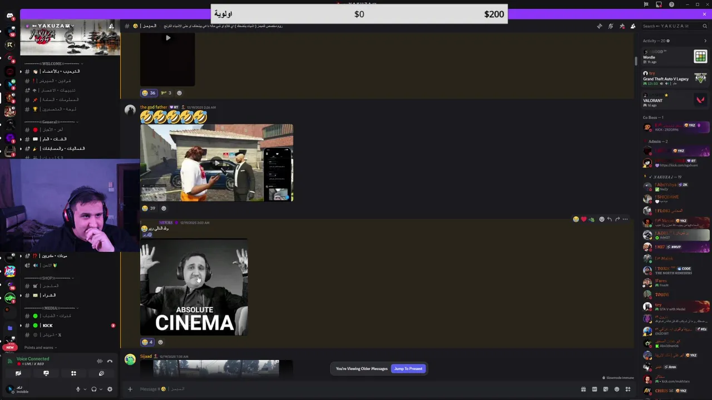The width and height of the screenshot is (712, 400).
Task: Toggle headphones deafen
Action: pos(93,389)
